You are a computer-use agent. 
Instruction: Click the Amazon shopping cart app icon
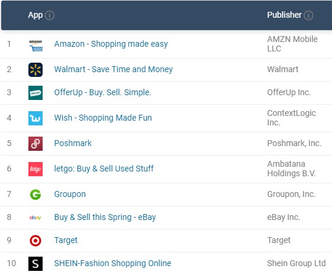36,46
